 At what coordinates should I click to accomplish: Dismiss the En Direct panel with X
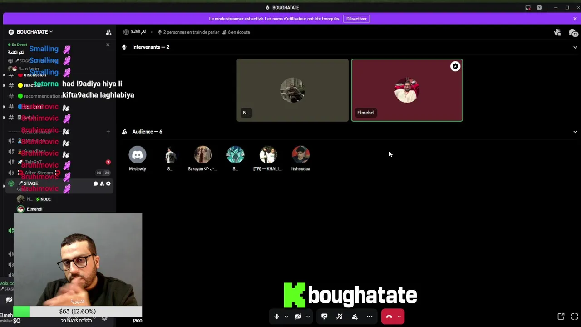pos(108,45)
